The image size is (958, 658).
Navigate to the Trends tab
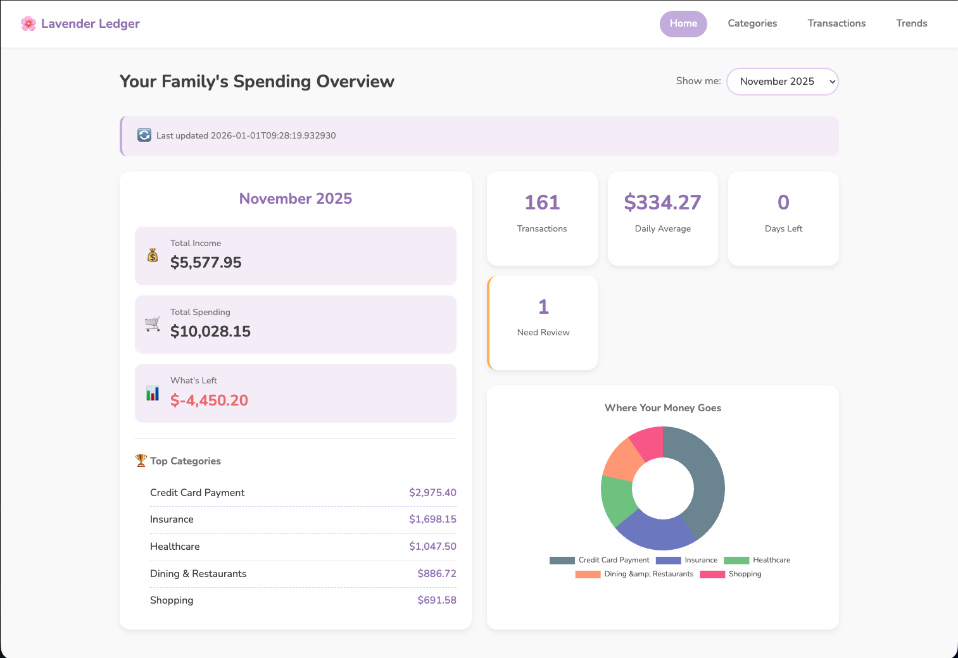click(912, 24)
